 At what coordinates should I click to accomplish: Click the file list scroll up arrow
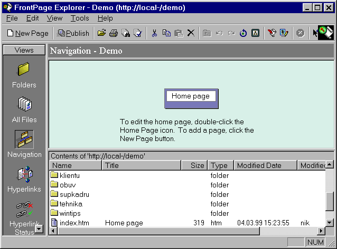coord(329,165)
